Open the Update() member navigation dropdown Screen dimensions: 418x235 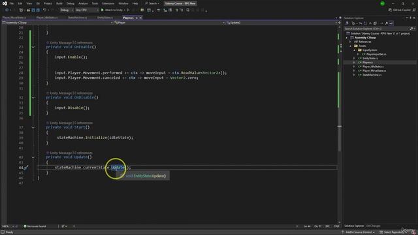point(281,23)
